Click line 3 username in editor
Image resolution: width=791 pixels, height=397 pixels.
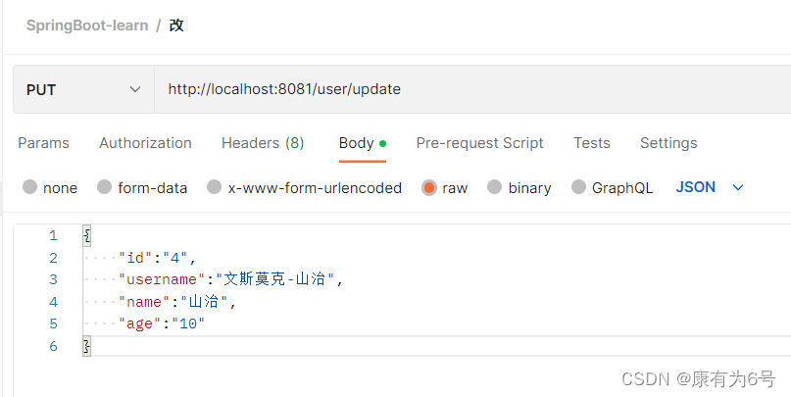point(163,279)
